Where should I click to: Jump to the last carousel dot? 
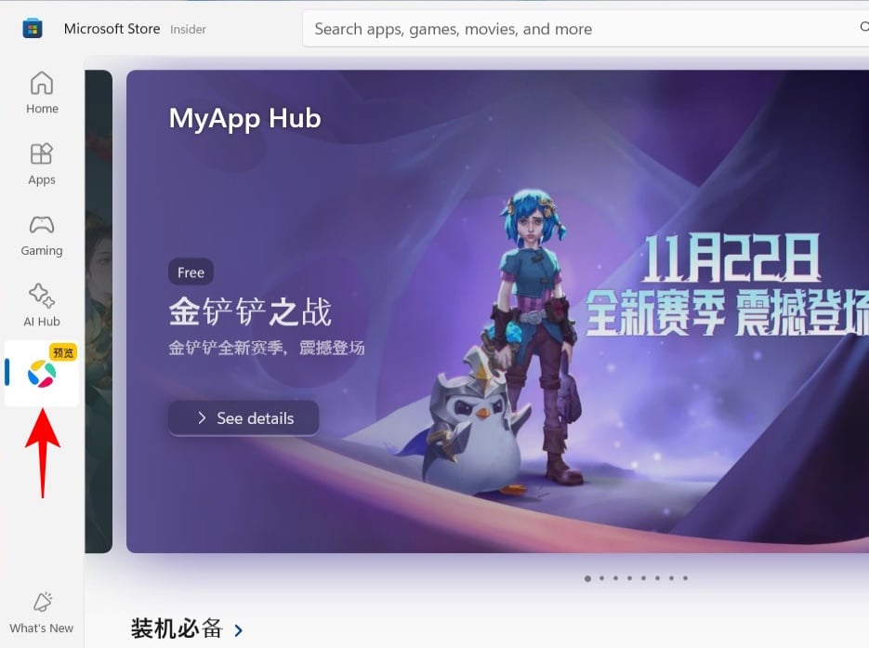tap(685, 578)
